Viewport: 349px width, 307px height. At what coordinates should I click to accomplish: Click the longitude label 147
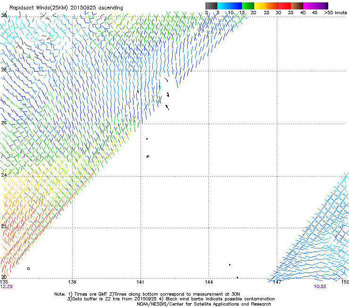277,282
